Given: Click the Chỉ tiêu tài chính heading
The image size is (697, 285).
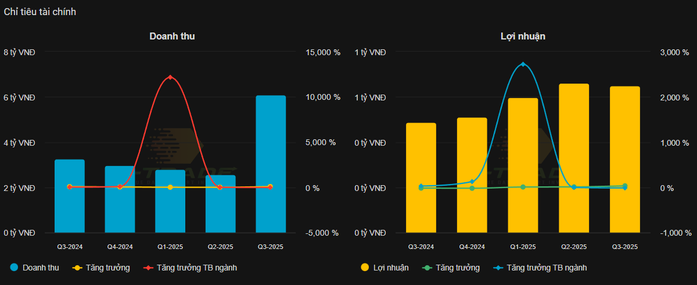Looking at the screenshot, I should click(x=40, y=12).
